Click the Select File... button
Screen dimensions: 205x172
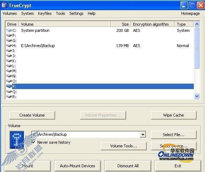173,135
